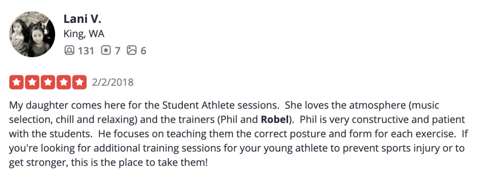Click the King, WA location text
Screen dimensions: 491x178
[84, 34]
